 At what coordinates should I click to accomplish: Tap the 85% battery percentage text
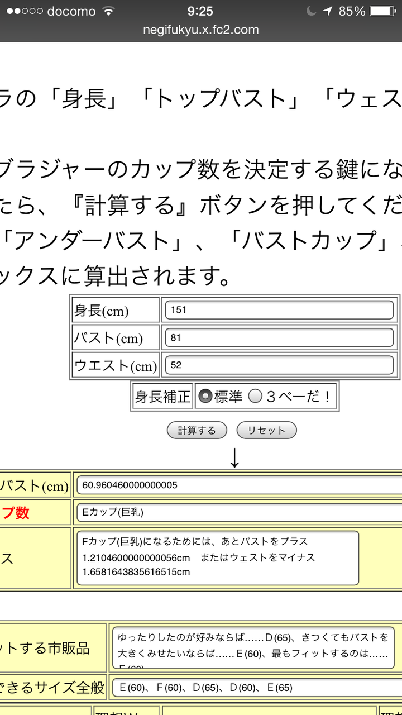(352, 11)
